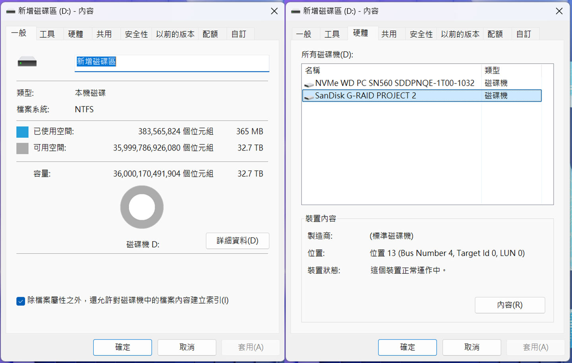Click the drive icon beside the volume name field
Image resolution: width=572 pixels, height=363 pixels.
[27, 61]
